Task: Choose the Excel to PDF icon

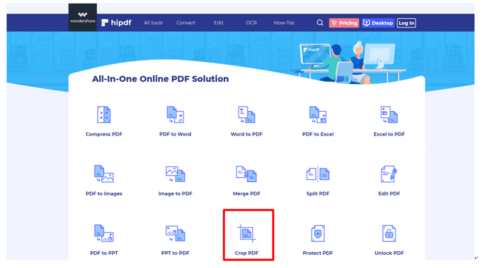Action: (x=389, y=115)
